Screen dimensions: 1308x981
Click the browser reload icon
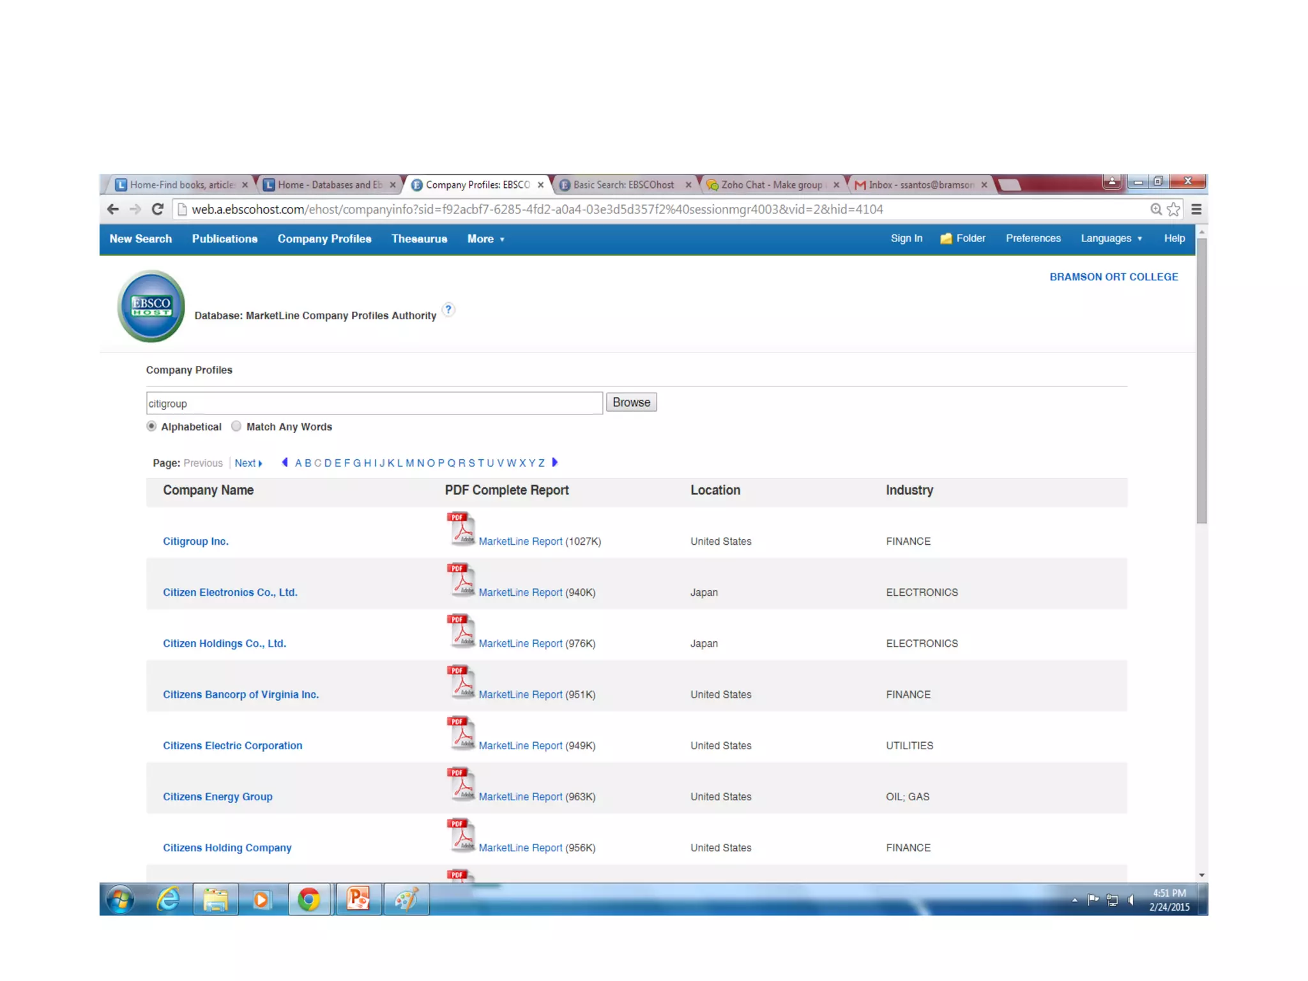[x=158, y=209]
